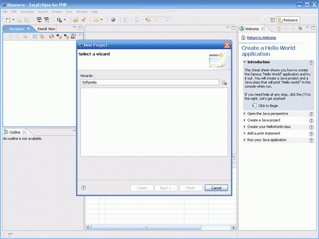The height and width of the screenshot is (239, 319).
Task: Open the Navigate menu
Action: (x=27, y=12)
